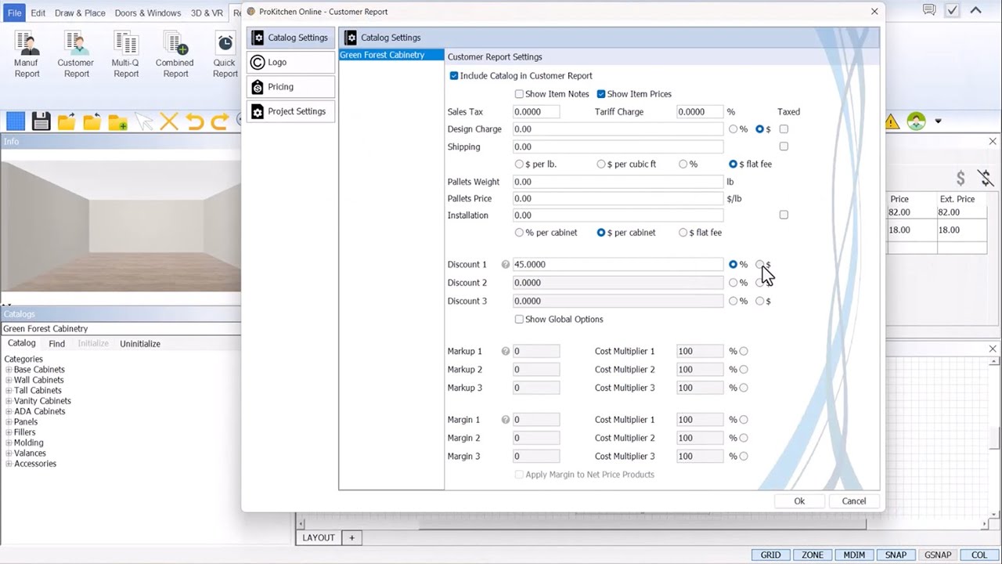Click the Discount 1 value field
Screen dimensions: 1002x564
click(x=618, y=265)
